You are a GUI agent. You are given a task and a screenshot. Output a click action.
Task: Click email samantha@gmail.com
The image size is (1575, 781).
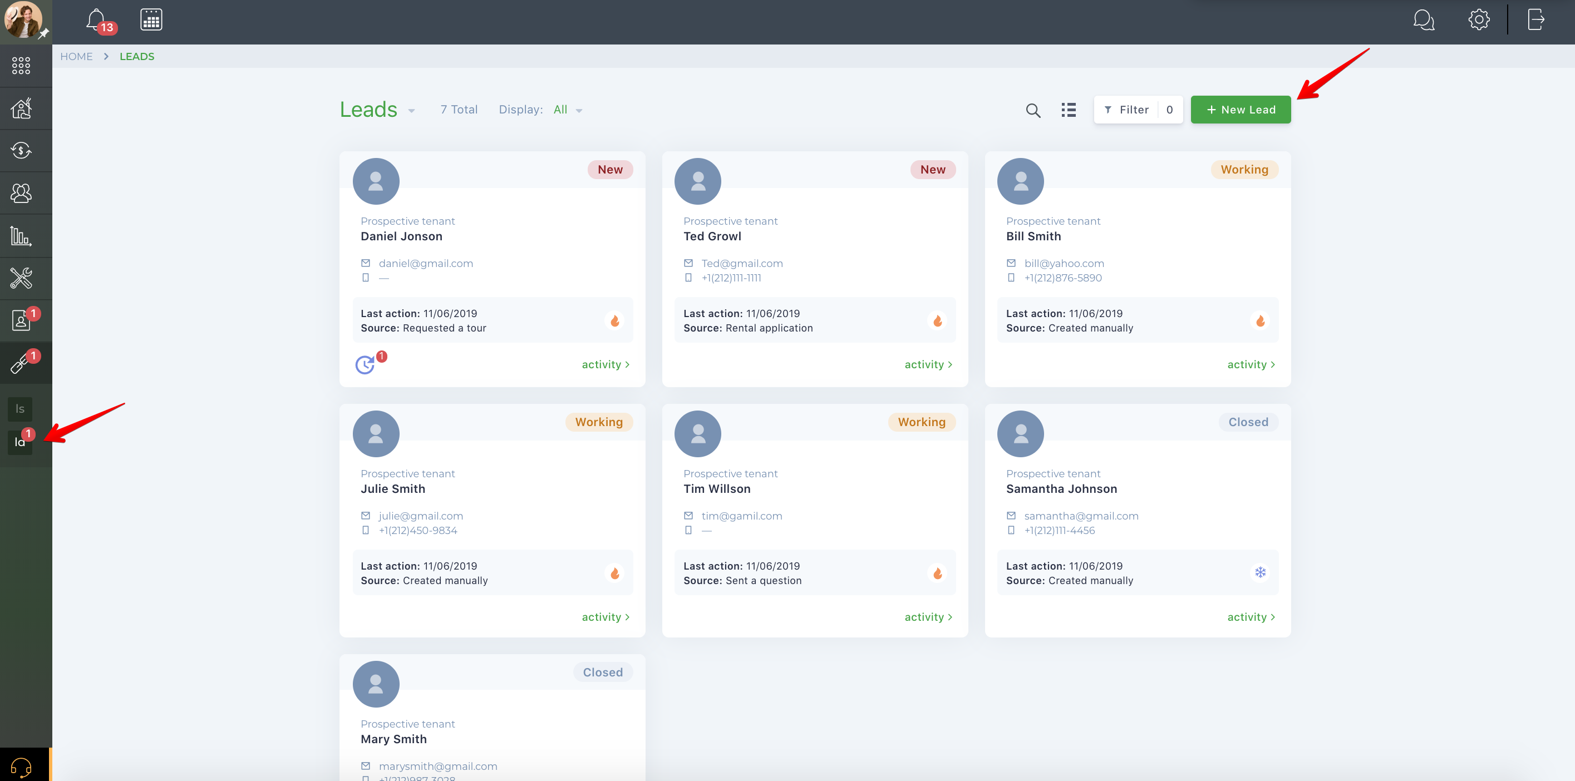click(x=1081, y=516)
